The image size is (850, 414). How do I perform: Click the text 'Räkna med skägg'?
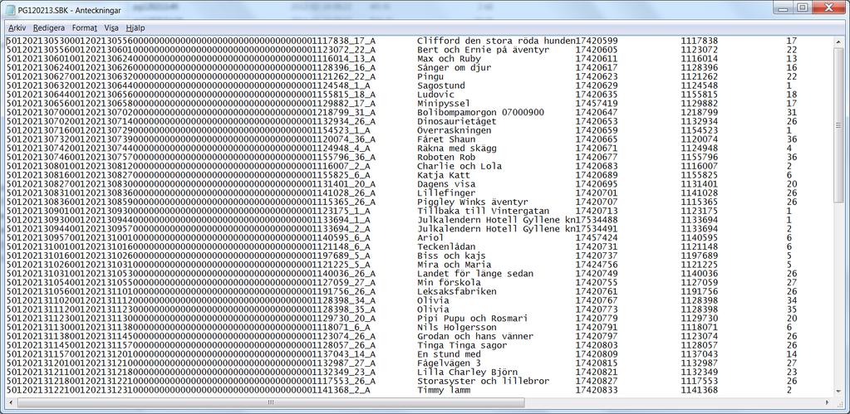(457, 149)
